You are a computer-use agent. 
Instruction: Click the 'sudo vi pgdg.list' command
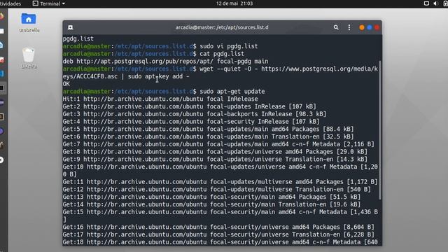pyautogui.click(x=229, y=46)
